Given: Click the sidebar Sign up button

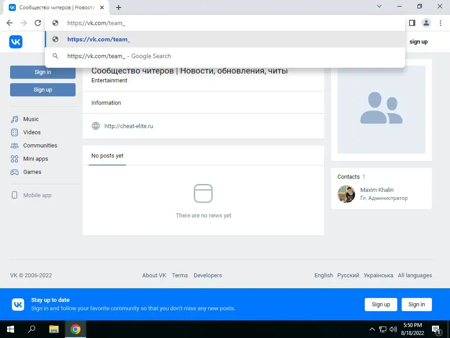Looking at the screenshot, I should tap(43, 90).
